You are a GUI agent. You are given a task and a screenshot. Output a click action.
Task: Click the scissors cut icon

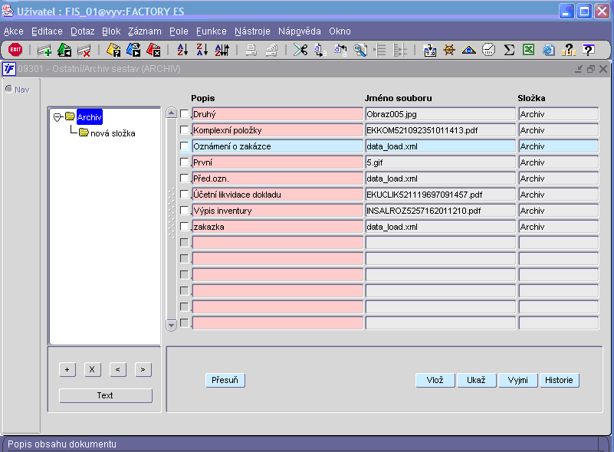300,50
